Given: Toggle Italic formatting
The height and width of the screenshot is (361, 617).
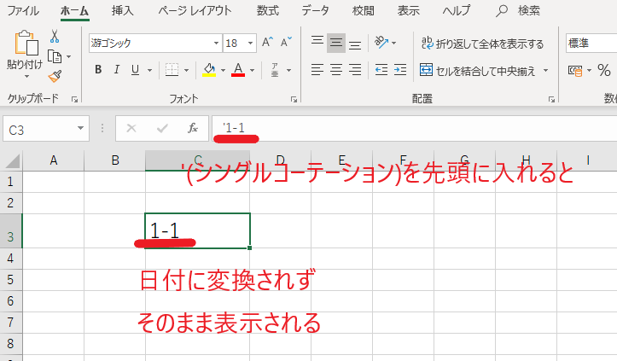Looking at the screenshot, I should [x=116, y=70].
